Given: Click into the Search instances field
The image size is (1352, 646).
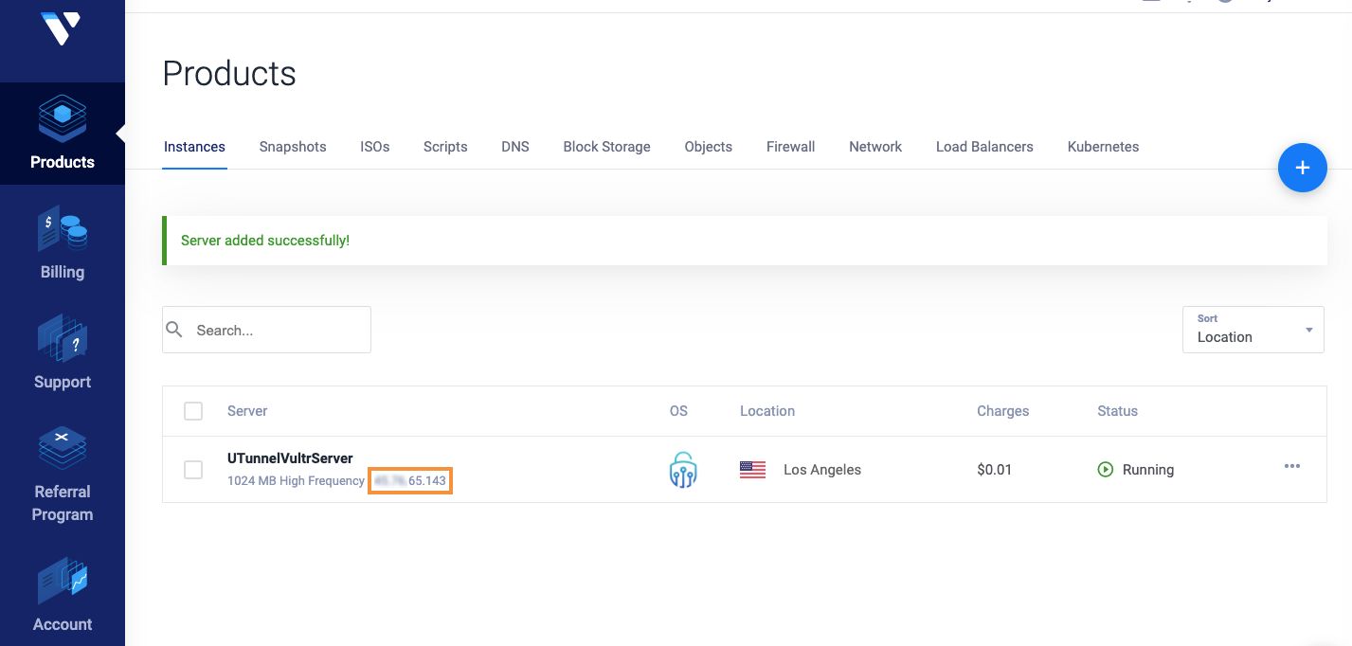Looking at the screenshot, I should (x=266, y=330).
